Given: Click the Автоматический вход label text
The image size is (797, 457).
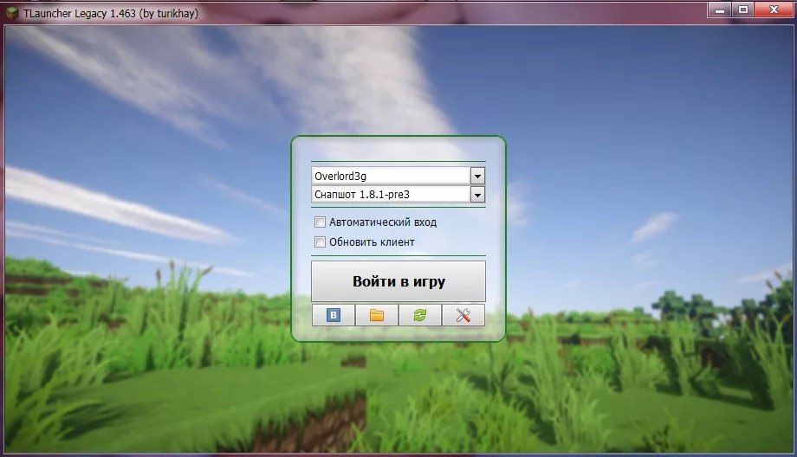Looking at the screenshot, I should coord(383,222).
